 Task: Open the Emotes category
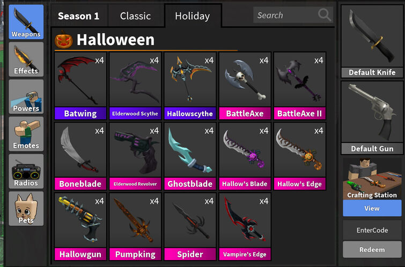click(x=26, y=134)
